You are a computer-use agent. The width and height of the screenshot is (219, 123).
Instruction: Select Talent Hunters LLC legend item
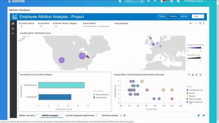point(195,102)
